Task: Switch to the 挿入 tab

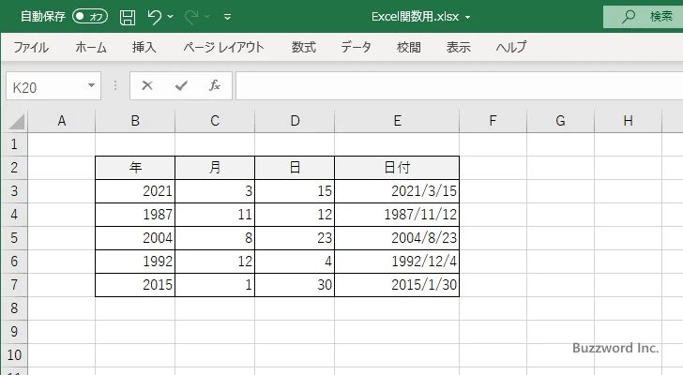Action: pos(144,47)
